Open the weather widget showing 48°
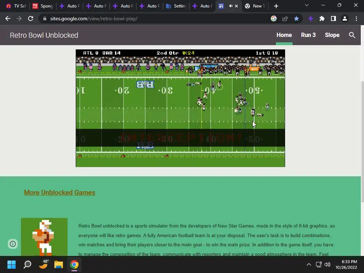Screen dimensions: 364x273 [x=43, y=264]
